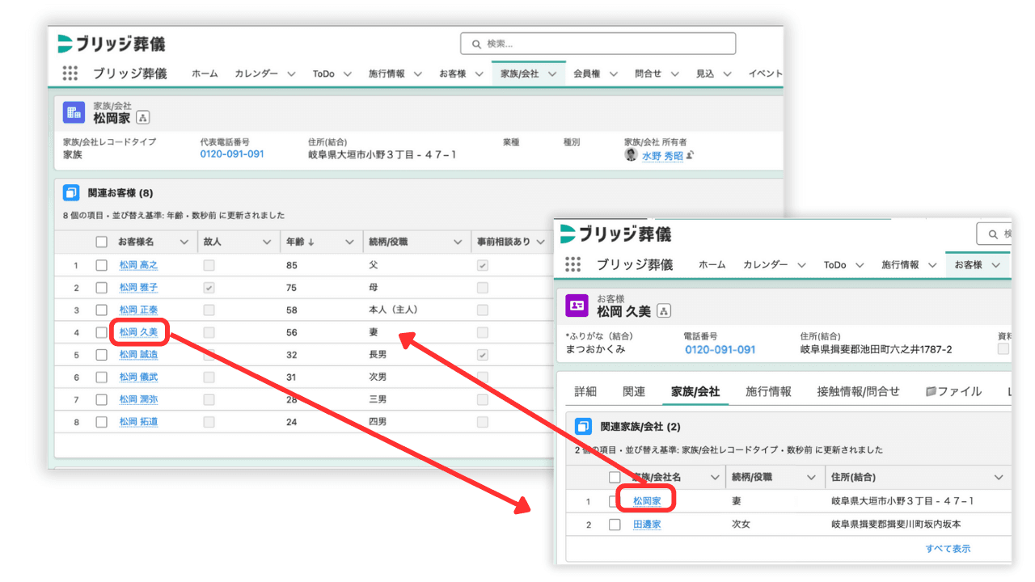Check select-all box beside お客様名 header
The image size is (1035, 582).
point(102,242)
